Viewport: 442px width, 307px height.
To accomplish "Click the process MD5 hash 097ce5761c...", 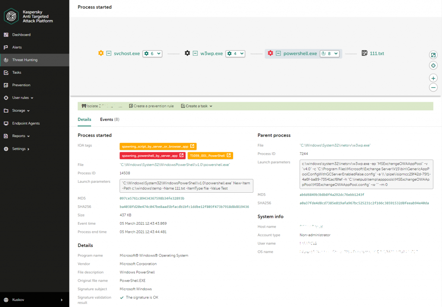I will coord(152,199).
